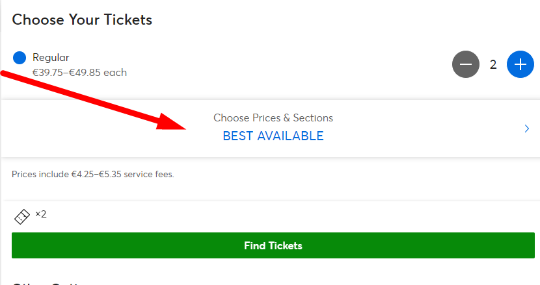Click the Choose Your Tickets heading
Image resolution: width=540 pixels, height=285 pixels.
[82, 19]
